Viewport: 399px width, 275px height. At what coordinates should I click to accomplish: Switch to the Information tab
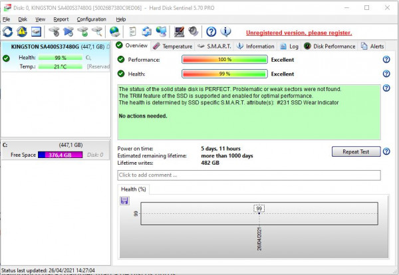tap(255, 46)
